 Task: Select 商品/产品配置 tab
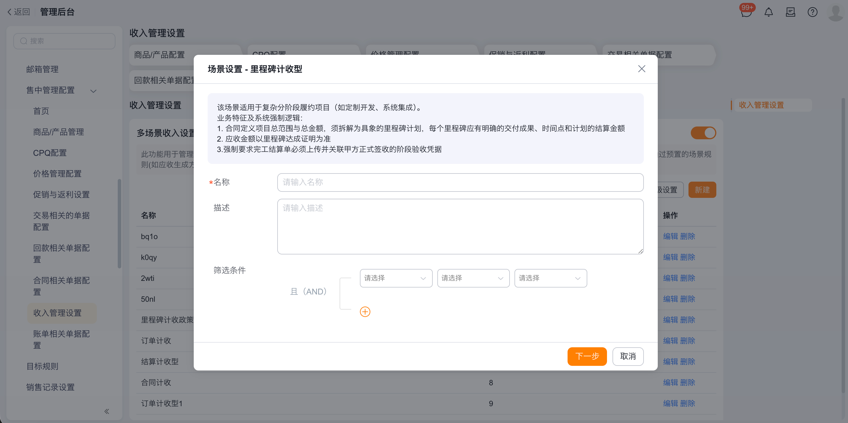pos(159,55)
